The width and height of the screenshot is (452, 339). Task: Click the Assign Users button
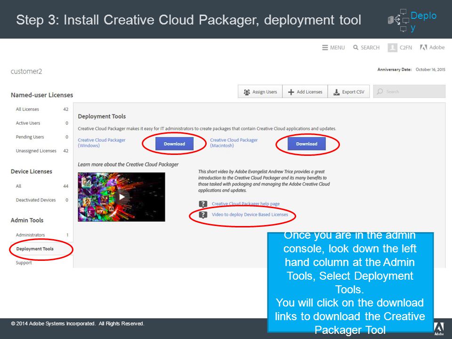(260, 92)
